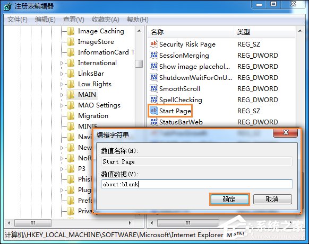The height and width of the screenshot is (244, 309).
Task: Click the ImageStore folder icon
Action: click(71, 42)
